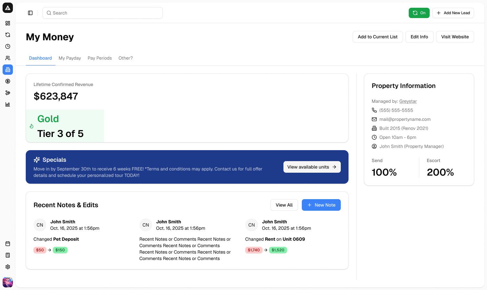Image resolution: width=487 pixels, height=290 pixels.
Task: Click Open 10am - 6pm hours text
Action: (x=398, y=137)
